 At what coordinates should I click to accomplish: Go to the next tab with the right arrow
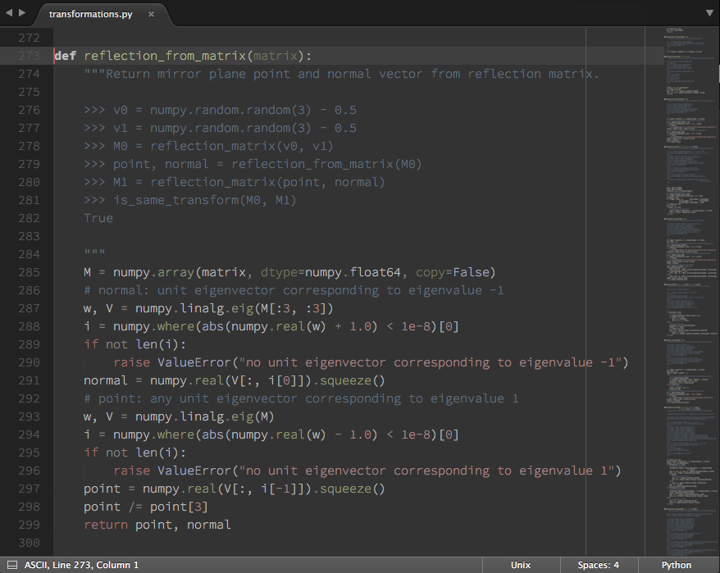(22, 13)
